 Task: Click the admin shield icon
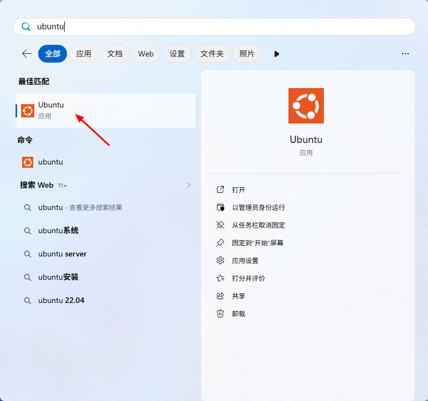coord(220,208)
